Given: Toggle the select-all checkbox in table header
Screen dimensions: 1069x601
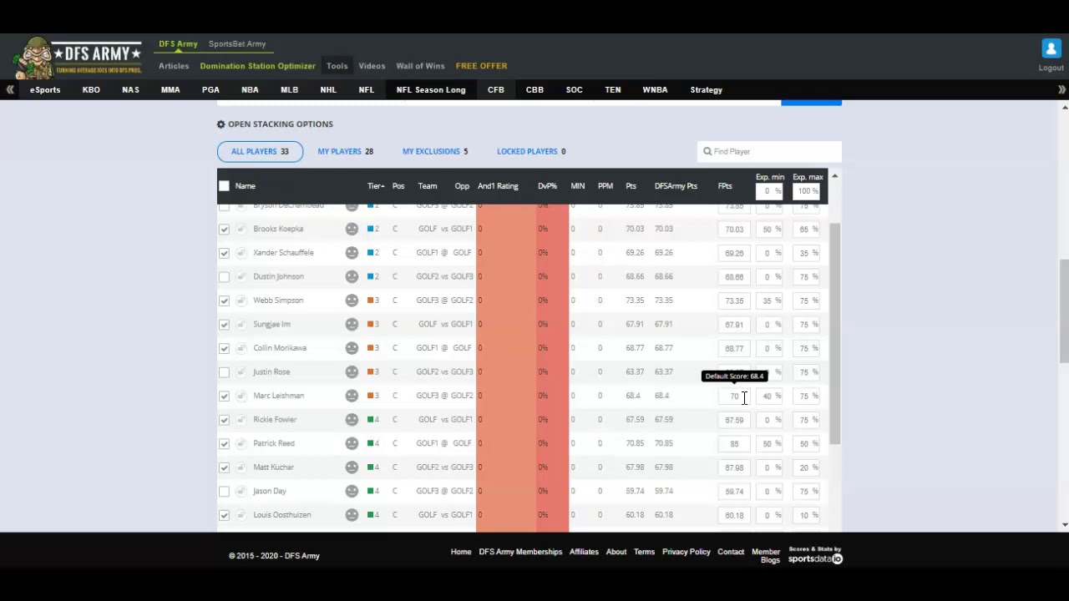Looking at the screenshot, I should click(224, 186).
